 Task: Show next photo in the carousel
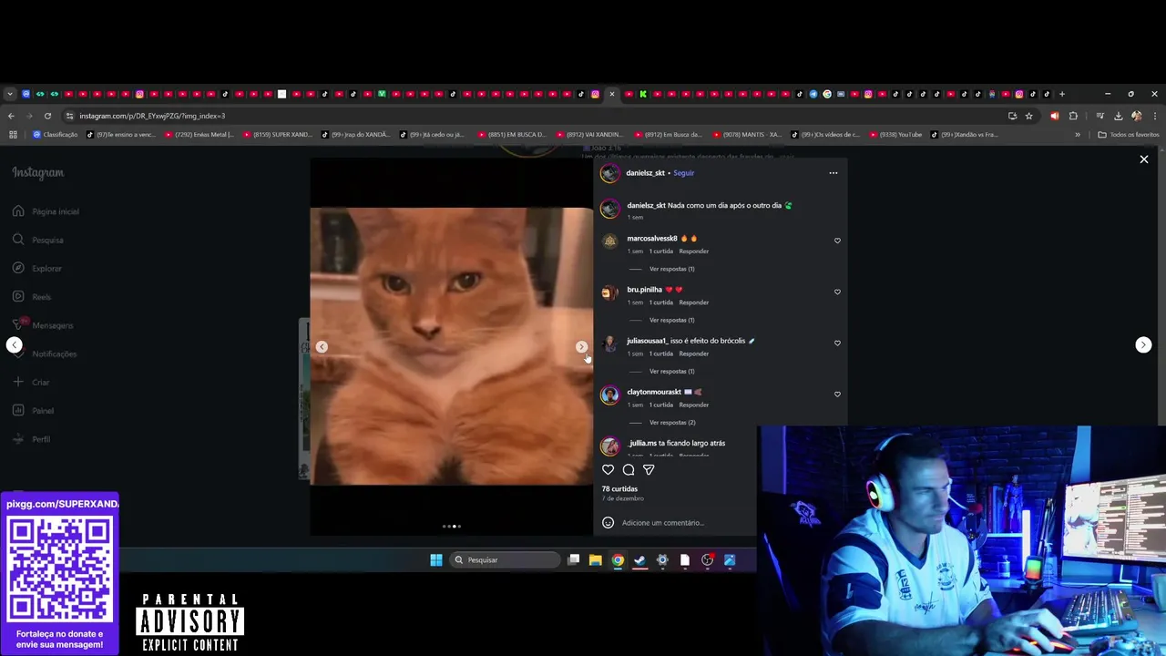click(581, 346)
